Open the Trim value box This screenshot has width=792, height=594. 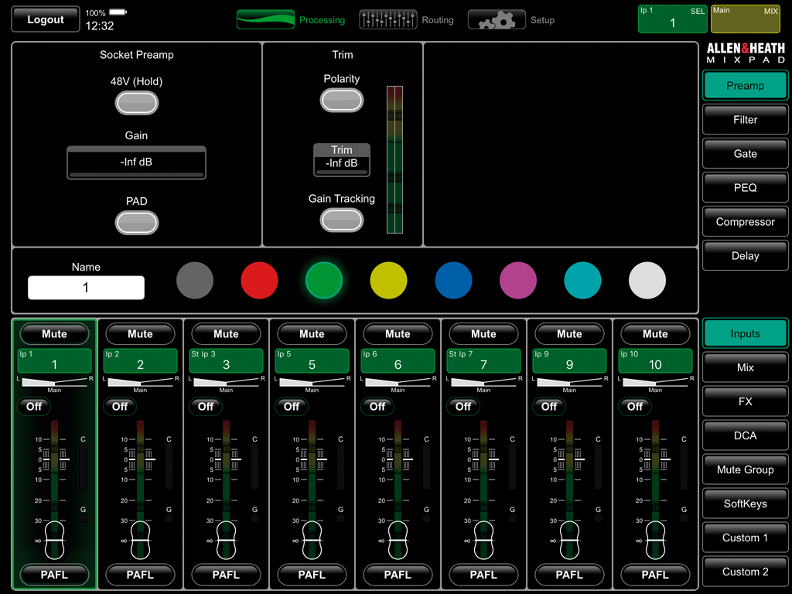click(x=342, y=160)
